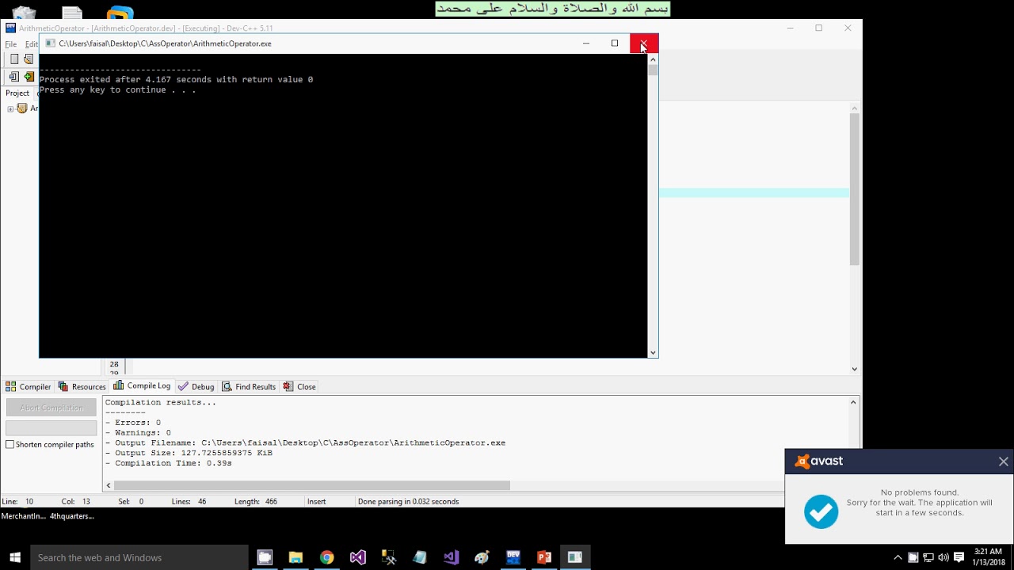Click the Windows Start button

[15, 557]
